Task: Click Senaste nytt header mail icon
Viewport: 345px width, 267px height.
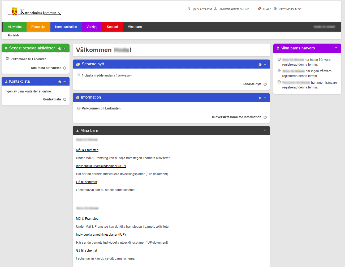Action: point(78,64)
